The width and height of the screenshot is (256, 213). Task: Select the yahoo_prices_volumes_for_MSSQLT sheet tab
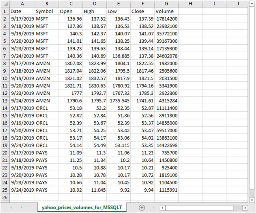82,207
